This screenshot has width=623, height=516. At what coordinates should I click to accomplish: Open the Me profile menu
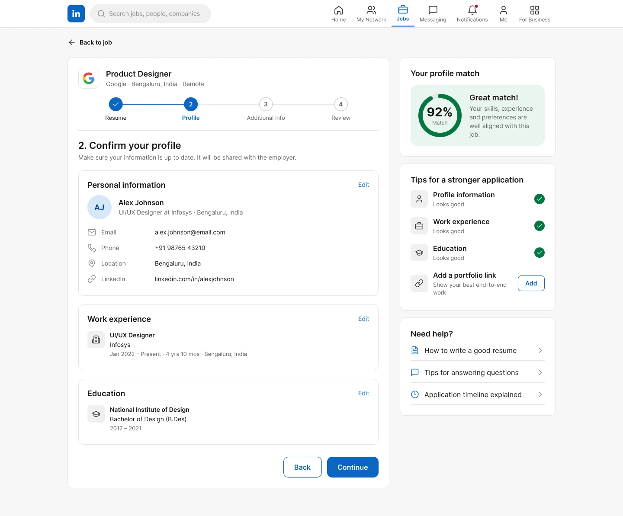point(503,14)
